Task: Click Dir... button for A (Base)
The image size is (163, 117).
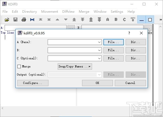Action: coord(136,42)
